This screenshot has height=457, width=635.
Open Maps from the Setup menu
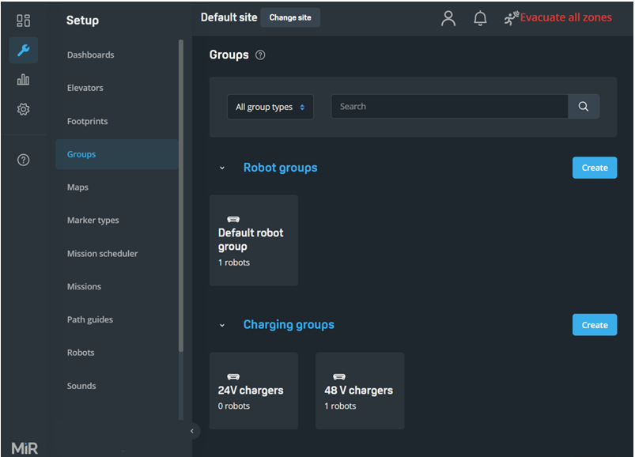pos(77,187)
